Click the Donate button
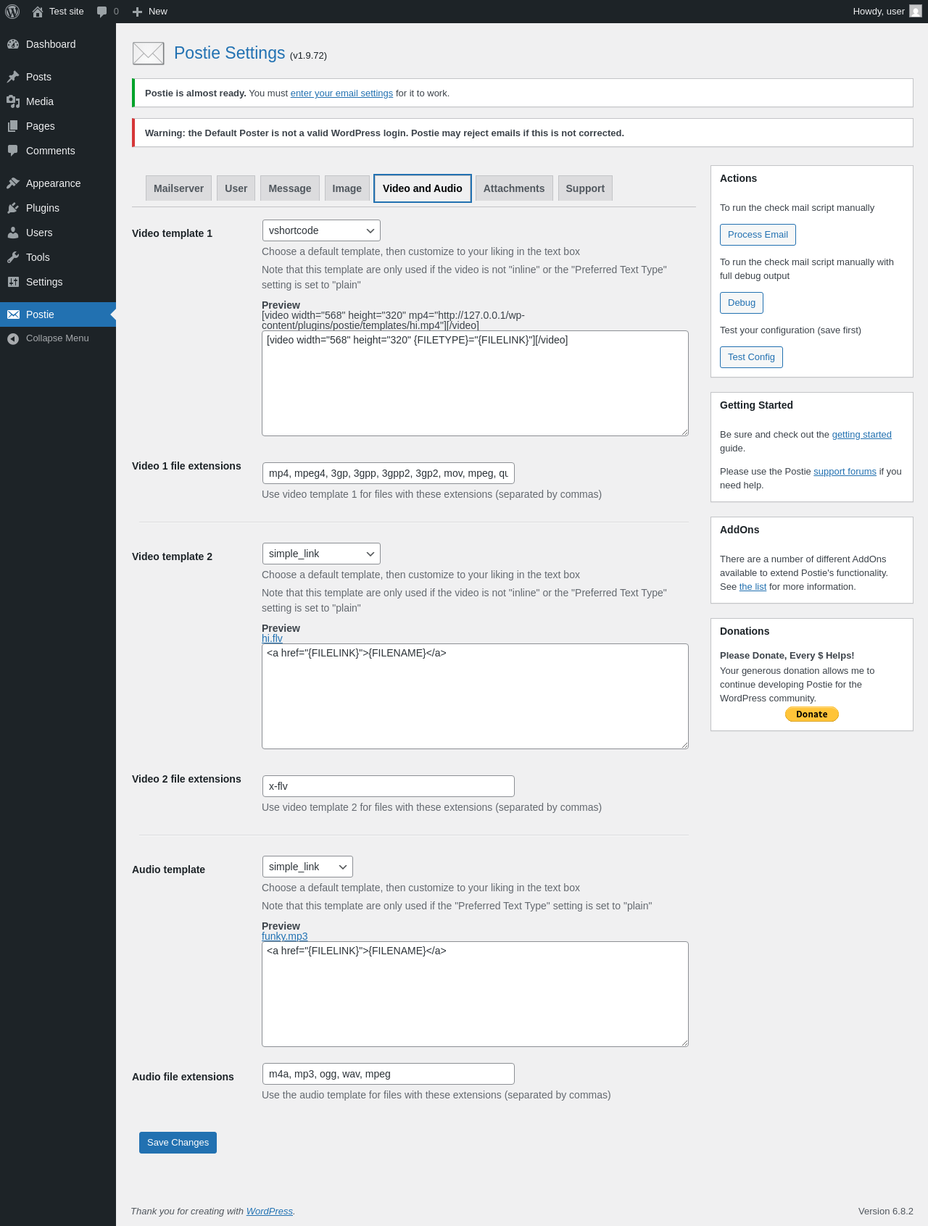Viewport: 928px width, 1226px height. coord(812,714)
